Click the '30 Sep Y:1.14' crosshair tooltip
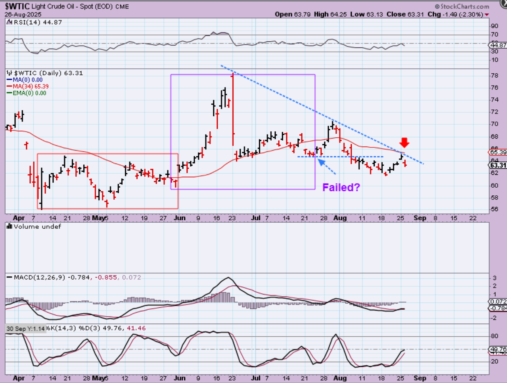 click(25, 328)
